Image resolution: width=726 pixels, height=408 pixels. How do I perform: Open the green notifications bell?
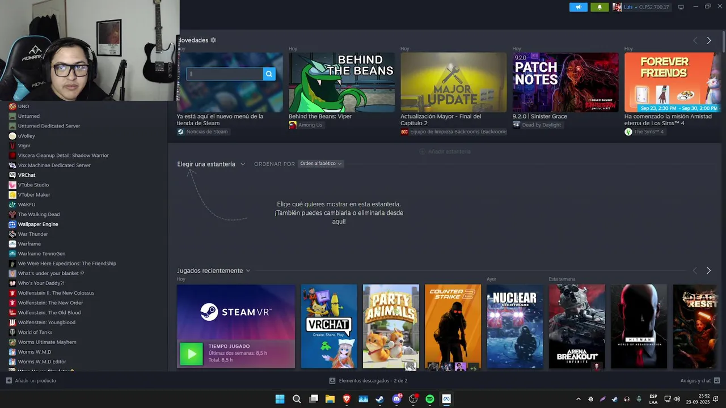(600, 7)
